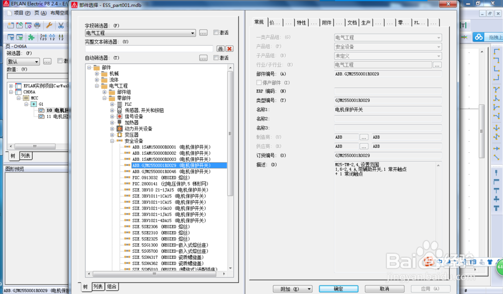503x294 pixels.
Task: Select the └-shaped angle connection symbol
Action: point(496,68)
